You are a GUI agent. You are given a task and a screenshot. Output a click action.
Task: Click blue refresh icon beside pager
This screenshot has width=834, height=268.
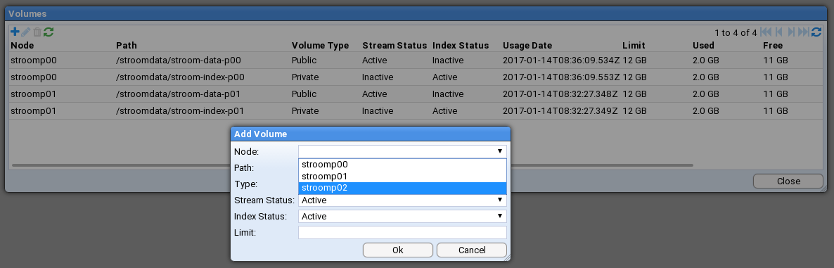click(816, 32)
